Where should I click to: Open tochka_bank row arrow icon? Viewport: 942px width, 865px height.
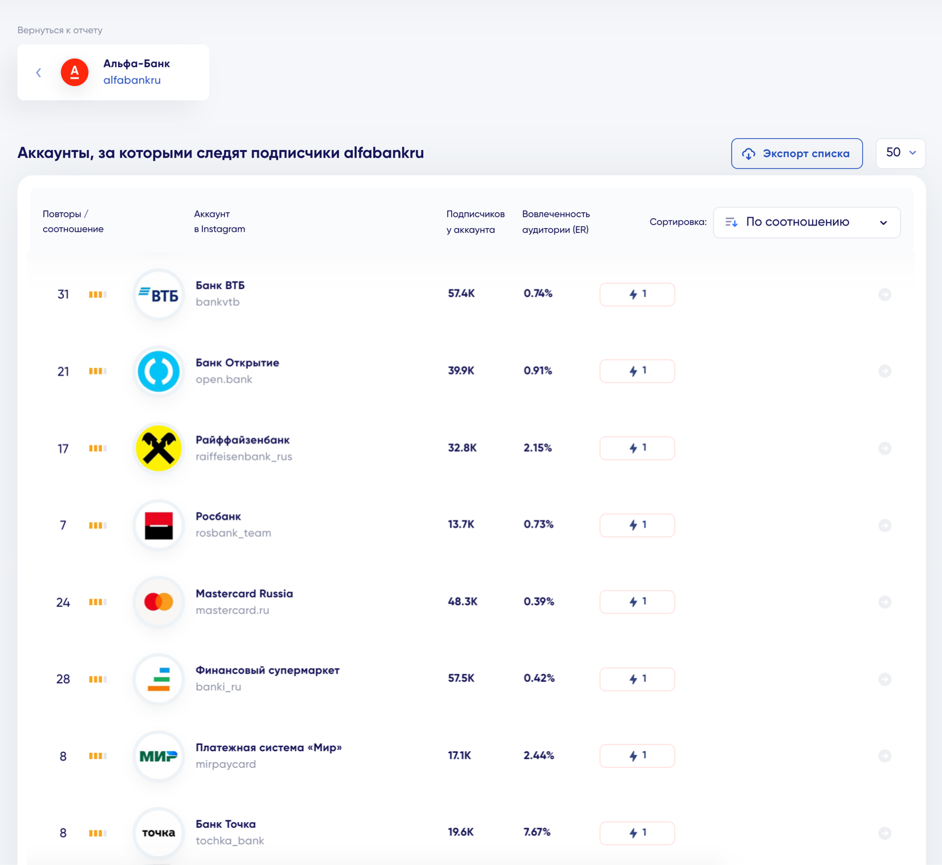[x=885, y=833]
